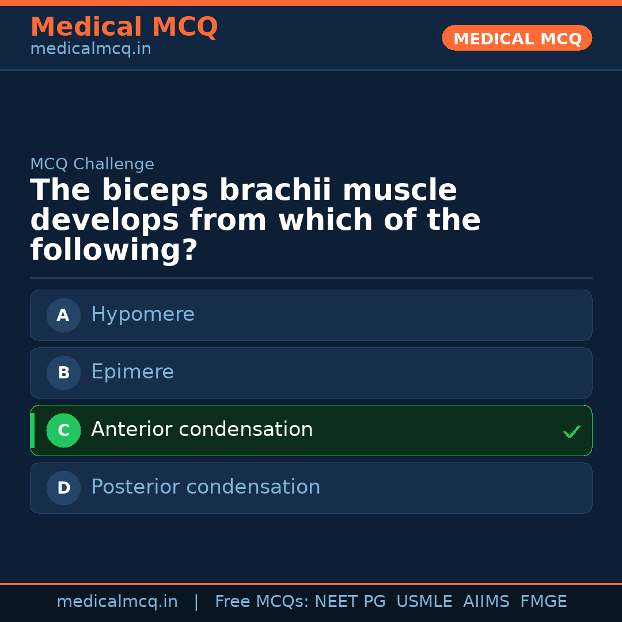Click NEET PG in the footer
This screenshot has width=622, height=622.
(x=350, y=602)
